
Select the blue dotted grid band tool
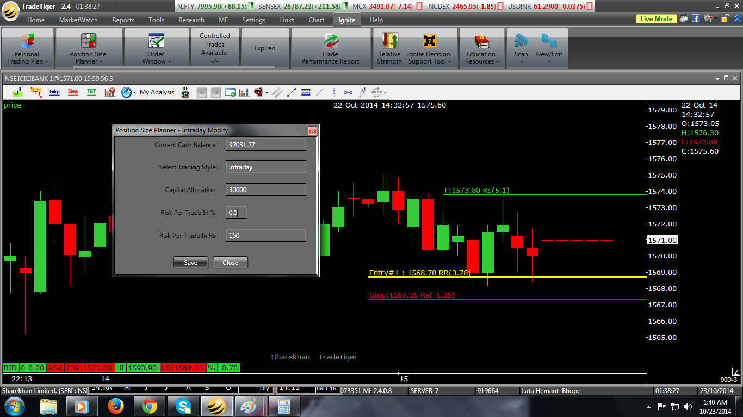coord(306,92)
